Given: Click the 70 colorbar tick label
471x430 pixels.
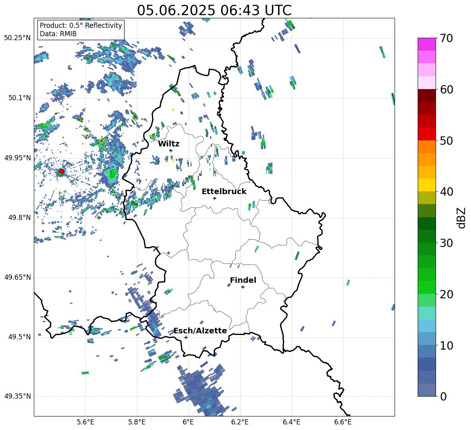Looking at the screenshot, I should click(446, 39).
